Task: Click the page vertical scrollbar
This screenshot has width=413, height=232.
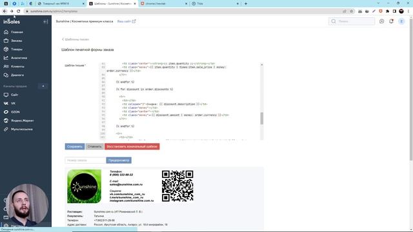Action: pyautogui.click(x=411, y=90)
